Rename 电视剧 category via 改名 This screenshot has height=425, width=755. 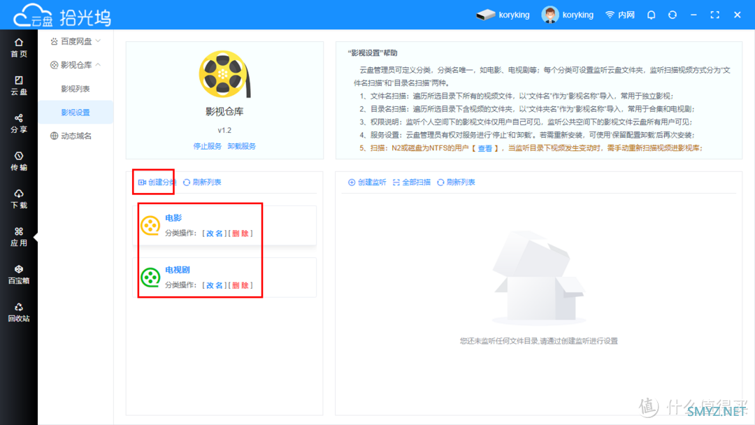coord(215,285)
